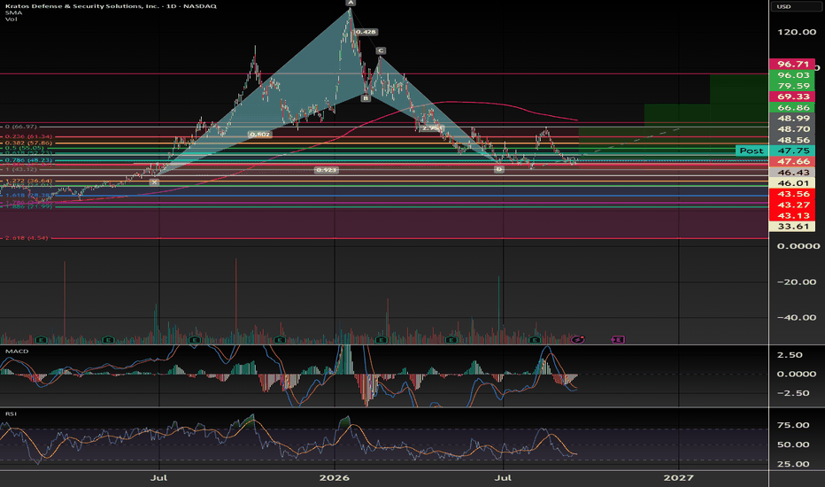
Task: Click the X point label of the pattern
Action: [x=154, y=182]
